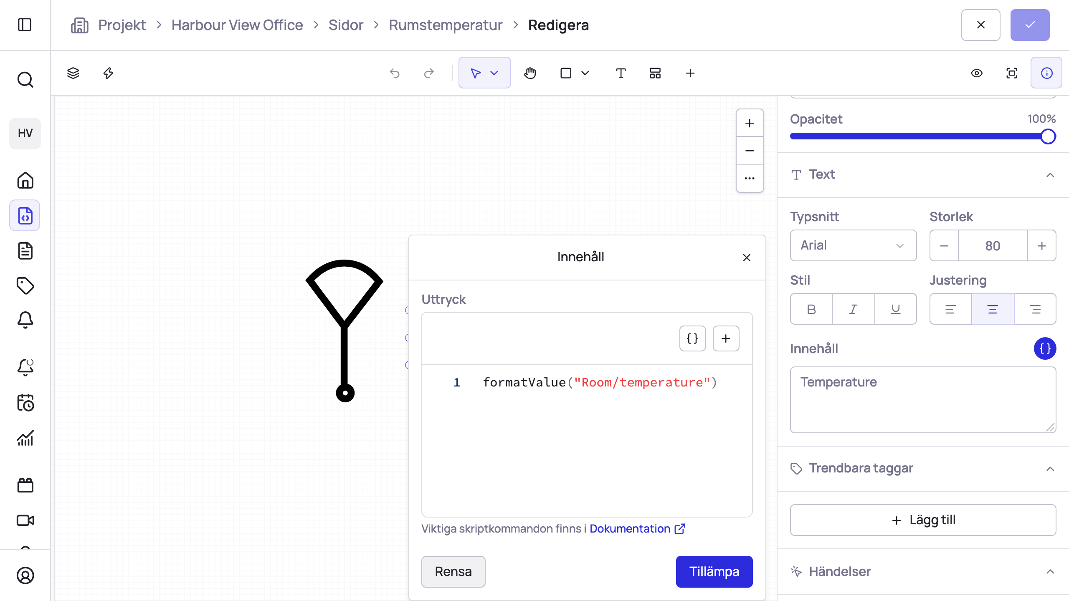Open the scheduler calendar-clock icon
The image size is (1069, 601).
[25, 403]
